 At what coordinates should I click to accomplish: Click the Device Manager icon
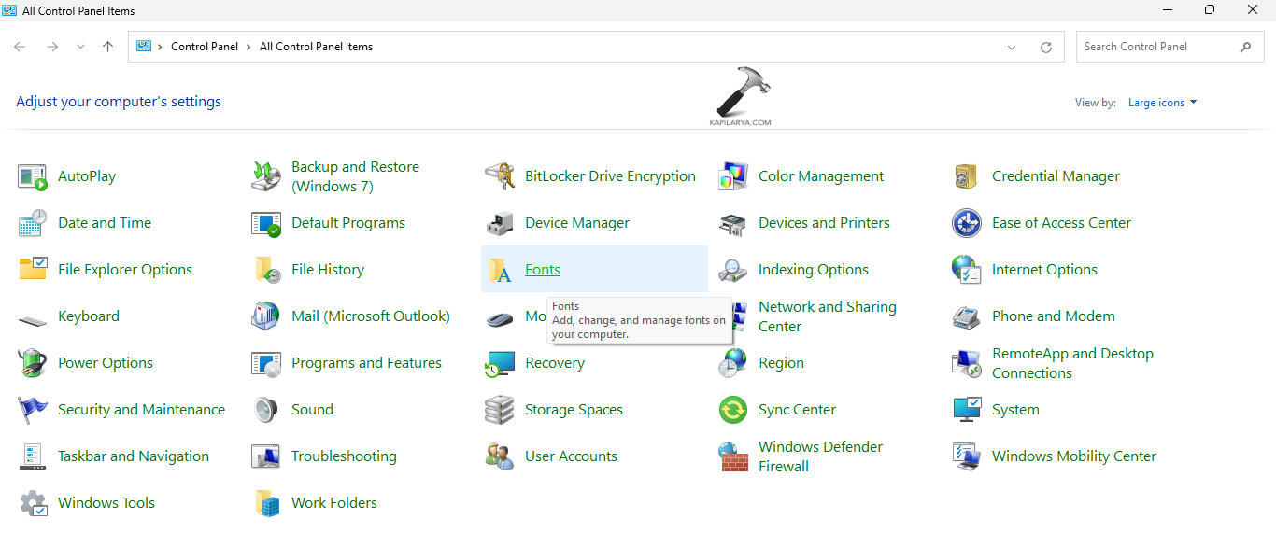pos(500,223)
